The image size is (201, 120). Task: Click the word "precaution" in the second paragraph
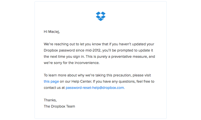(x=122, y=75)
